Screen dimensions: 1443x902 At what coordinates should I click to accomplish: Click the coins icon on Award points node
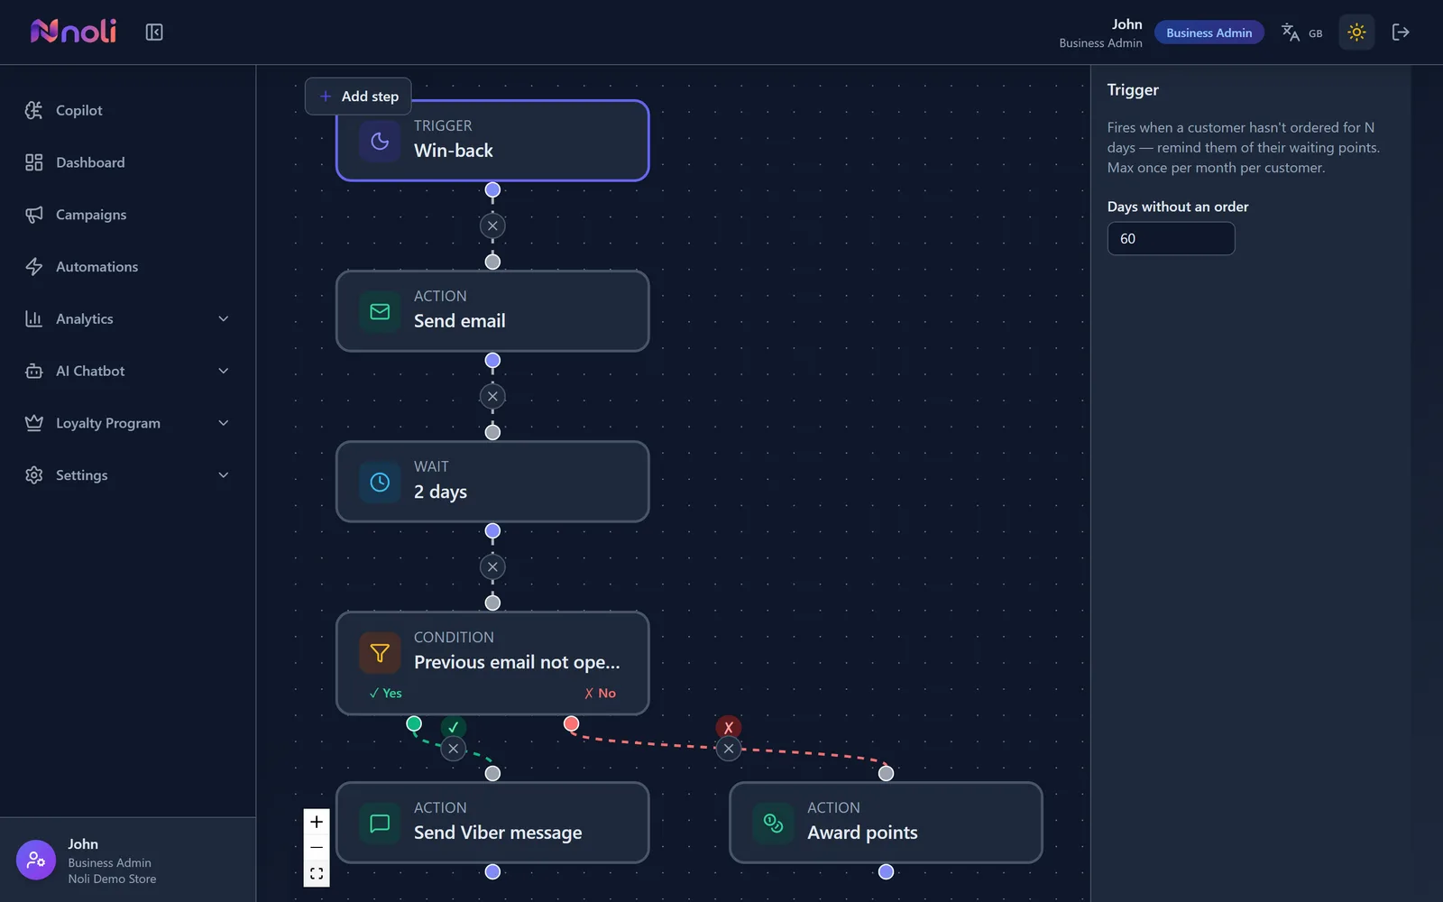click(x=773, y=823)
